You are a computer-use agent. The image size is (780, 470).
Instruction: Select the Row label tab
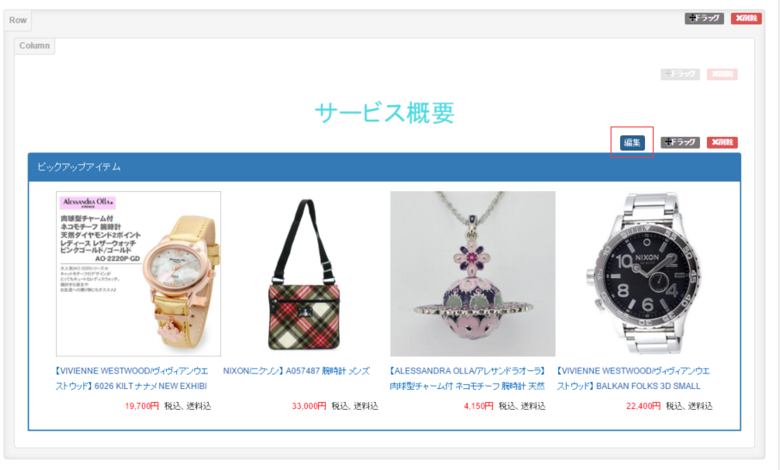tap(18, 21)
